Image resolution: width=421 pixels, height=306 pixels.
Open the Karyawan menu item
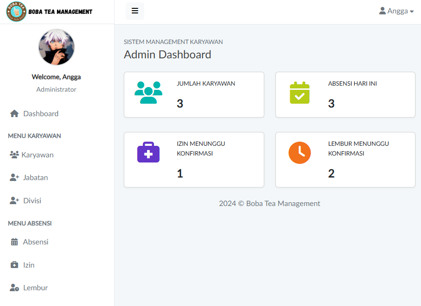[37, 155]
